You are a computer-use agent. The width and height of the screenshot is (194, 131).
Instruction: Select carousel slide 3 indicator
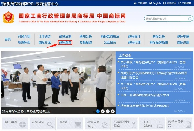pos(108,111)
